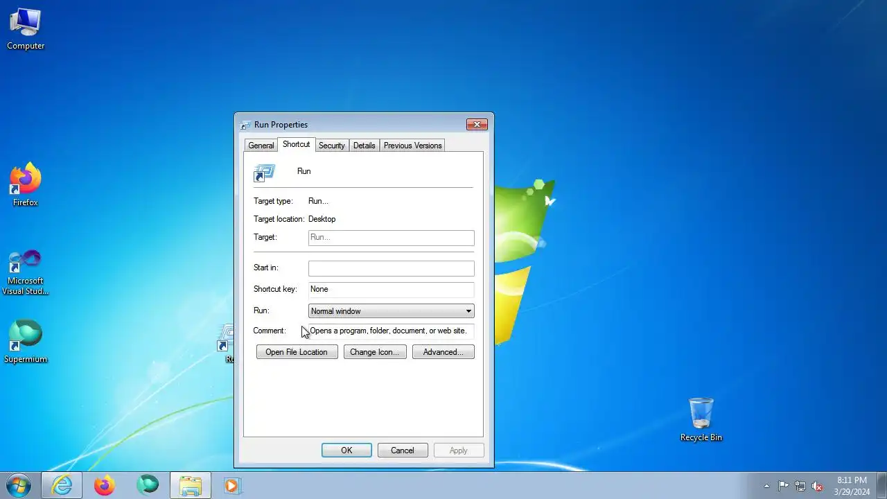887x499 pixels.
Task: Open Windows Media Player from the taskbar
Action: (x=232, y=485)
